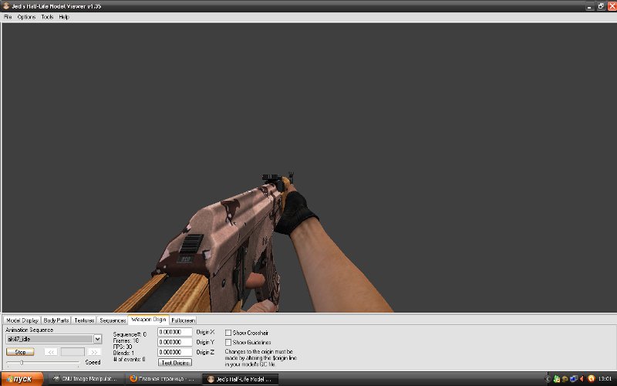Viewport: 617px width, 386px height.
Task: Click the Origin X value field
Action: tap(175, 332)
